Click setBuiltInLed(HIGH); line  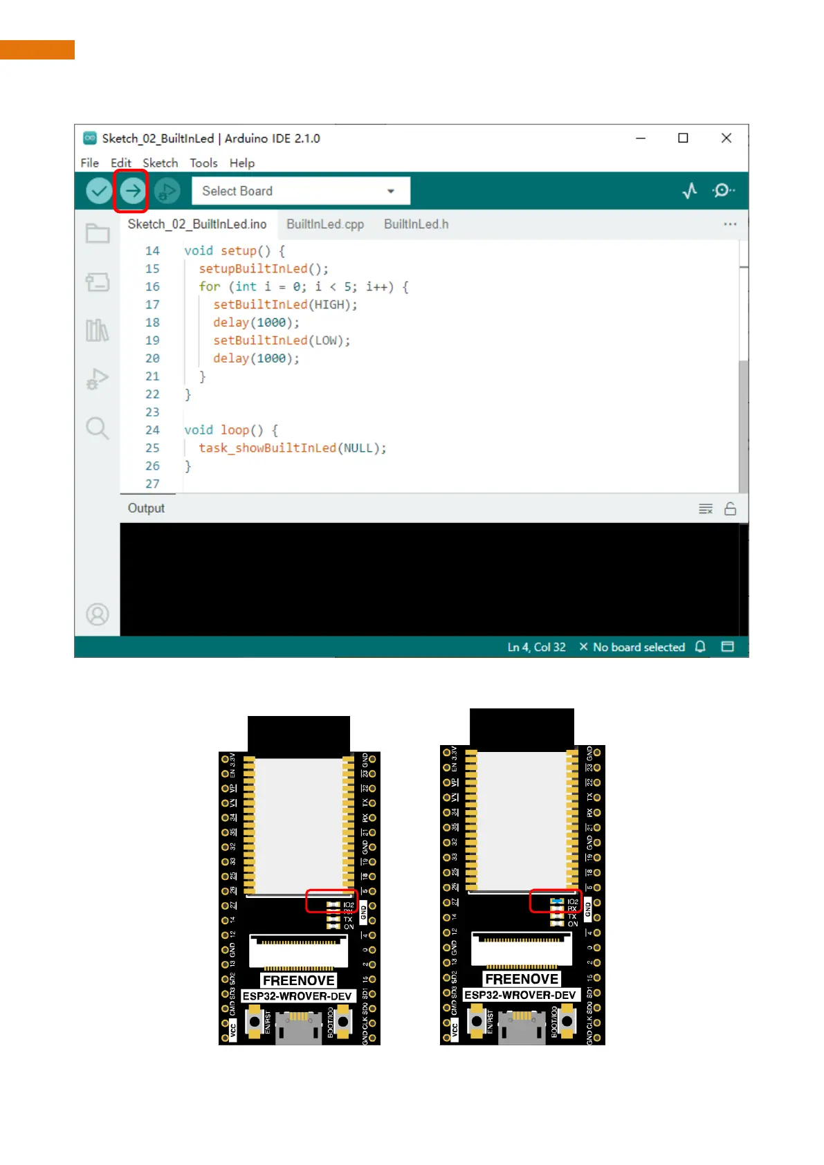[x=285, y=304]
